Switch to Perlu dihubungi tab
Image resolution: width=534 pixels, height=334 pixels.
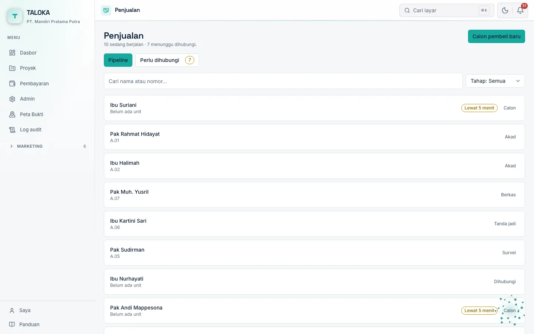pyautogui.click(x=167, y=60)
